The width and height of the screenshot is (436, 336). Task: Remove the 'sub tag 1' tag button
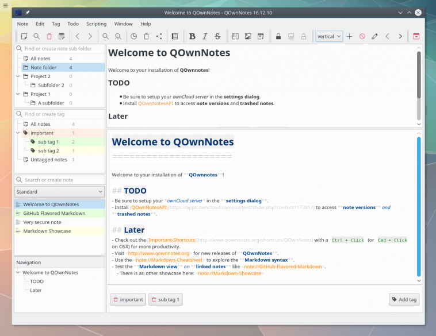166,299
